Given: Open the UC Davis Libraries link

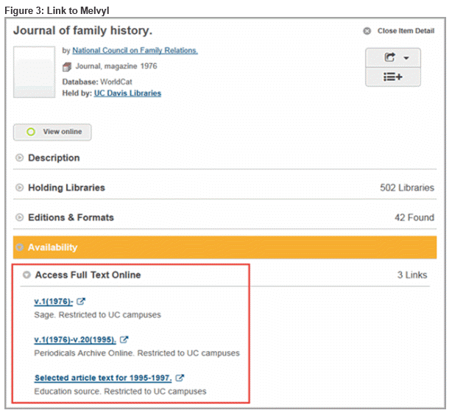Looking at the screenshot, I should click(127, 93).
